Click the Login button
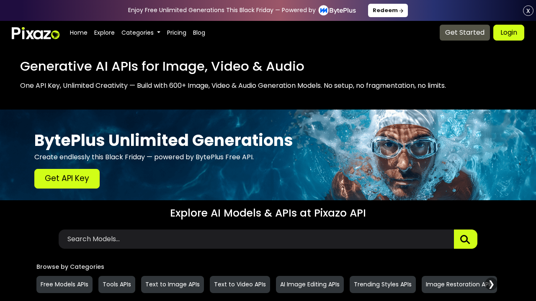This screenshot has width=536, height=301. 508,32
